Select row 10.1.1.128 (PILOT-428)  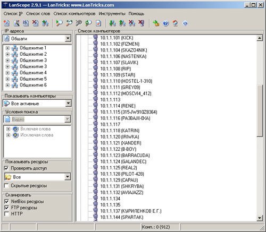coord(122,174)
